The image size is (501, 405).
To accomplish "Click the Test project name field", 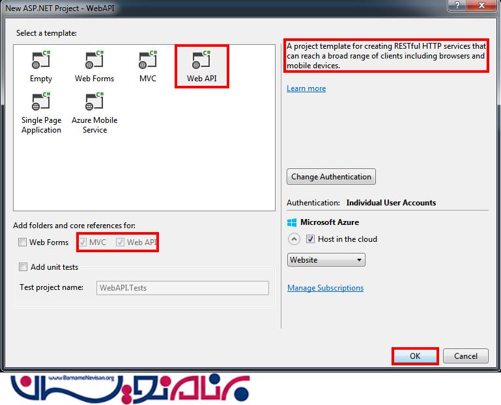I will point(182,287).
